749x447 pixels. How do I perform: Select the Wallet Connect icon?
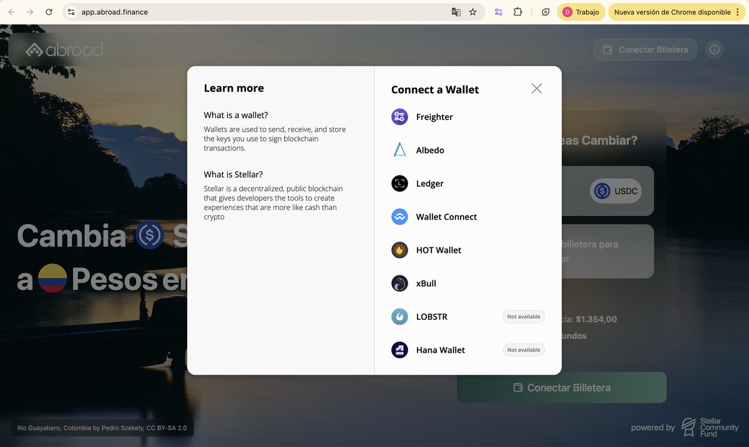(399, 217)
